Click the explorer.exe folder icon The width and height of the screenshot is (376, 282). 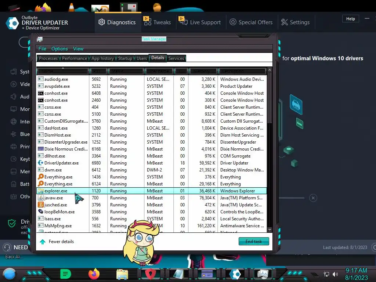click(x=41, y=191)
